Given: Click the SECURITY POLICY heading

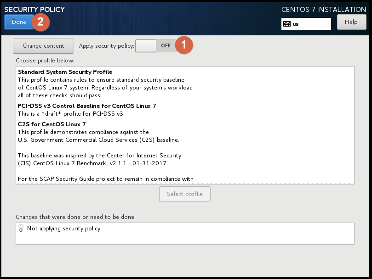Looking at the screenshot, I should (34, 10).
